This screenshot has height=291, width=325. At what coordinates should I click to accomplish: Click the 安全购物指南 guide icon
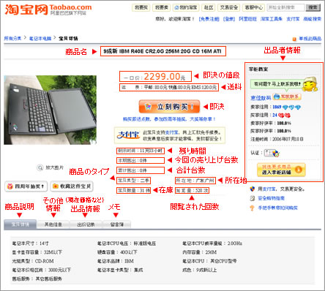(x=253, y=198)
